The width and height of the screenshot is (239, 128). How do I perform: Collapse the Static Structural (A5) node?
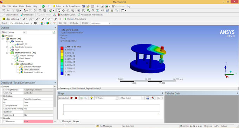[x=7, y=53]
